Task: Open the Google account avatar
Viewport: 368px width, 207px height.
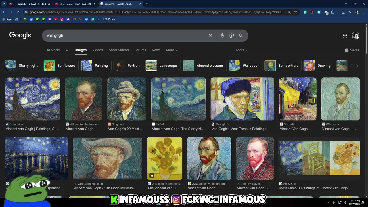Action: coord(355,36)
